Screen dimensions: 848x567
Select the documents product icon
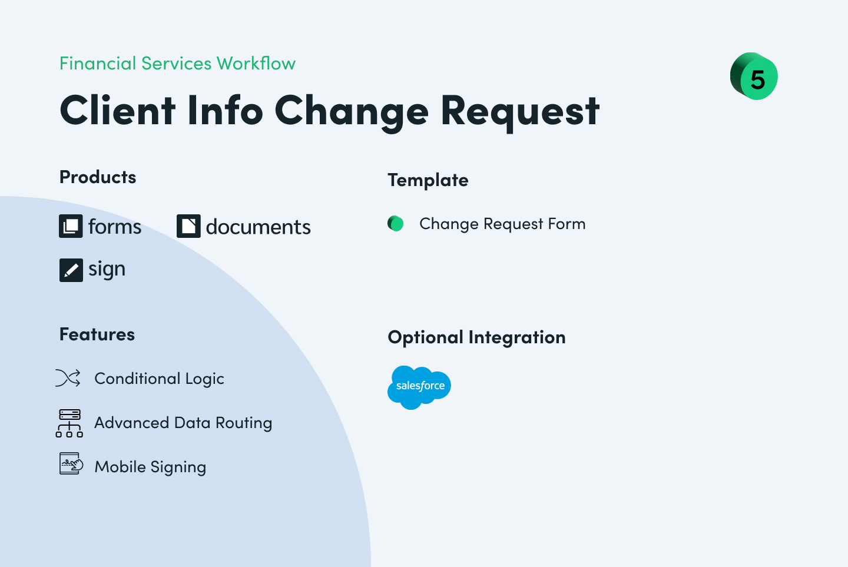189,226
